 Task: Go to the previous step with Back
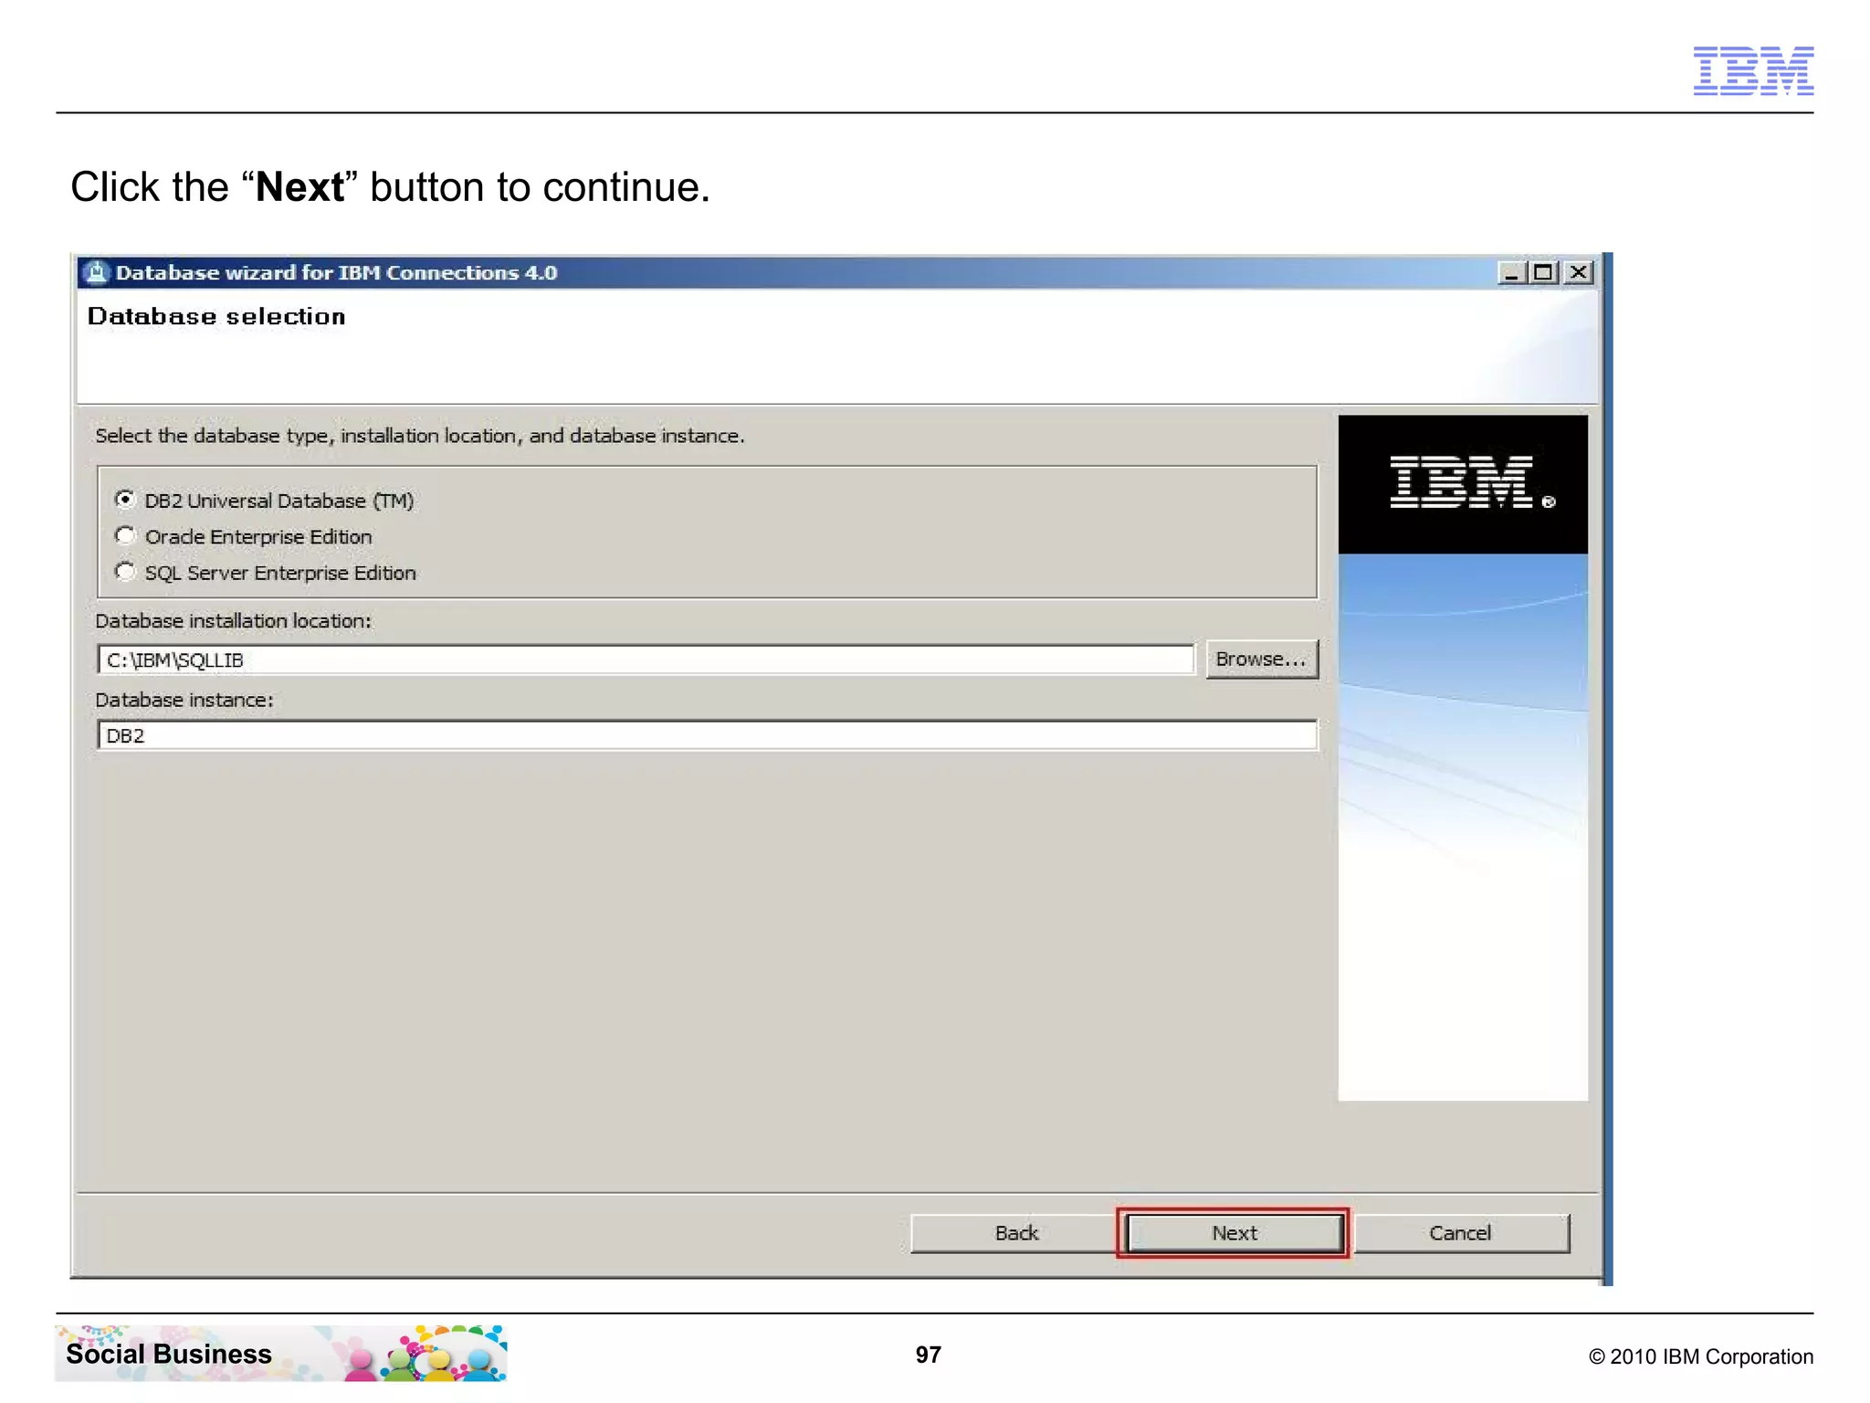[x=1016, y=1233]
